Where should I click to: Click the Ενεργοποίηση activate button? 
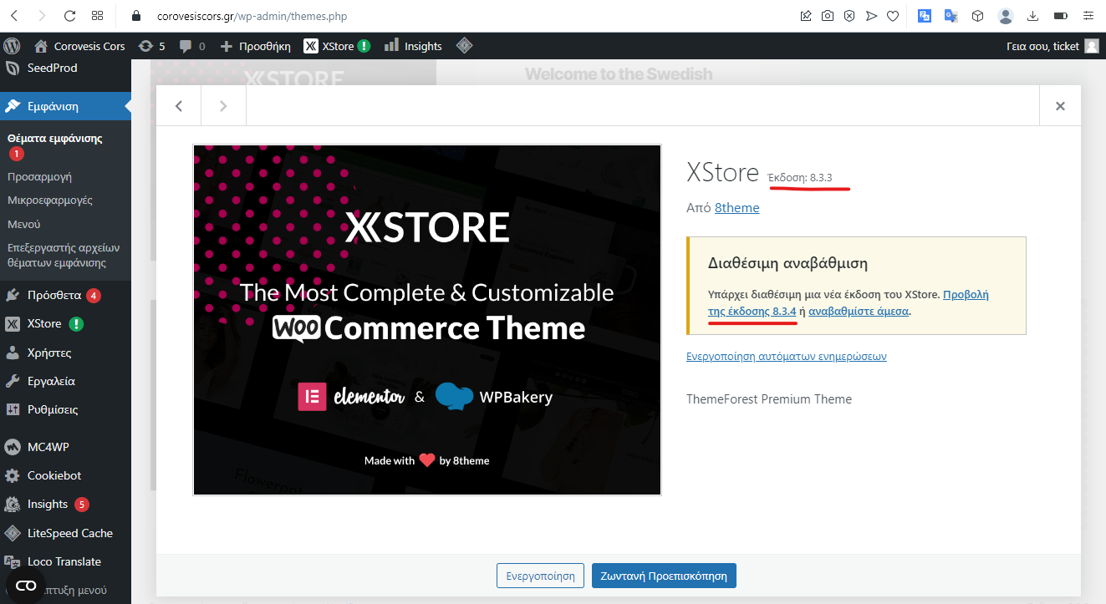(x=540, y=576)
